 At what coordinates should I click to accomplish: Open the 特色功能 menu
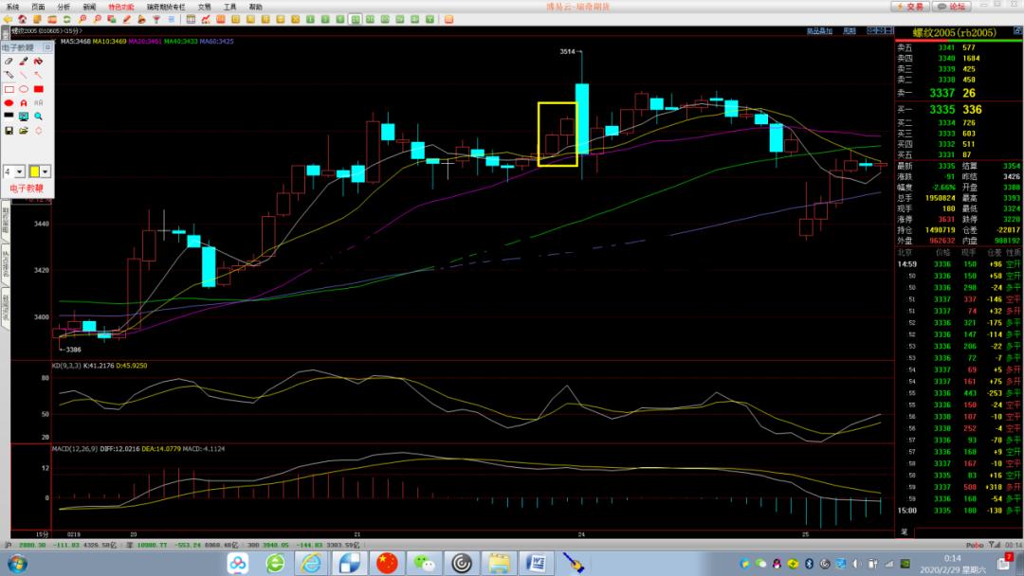pos(120,6)
